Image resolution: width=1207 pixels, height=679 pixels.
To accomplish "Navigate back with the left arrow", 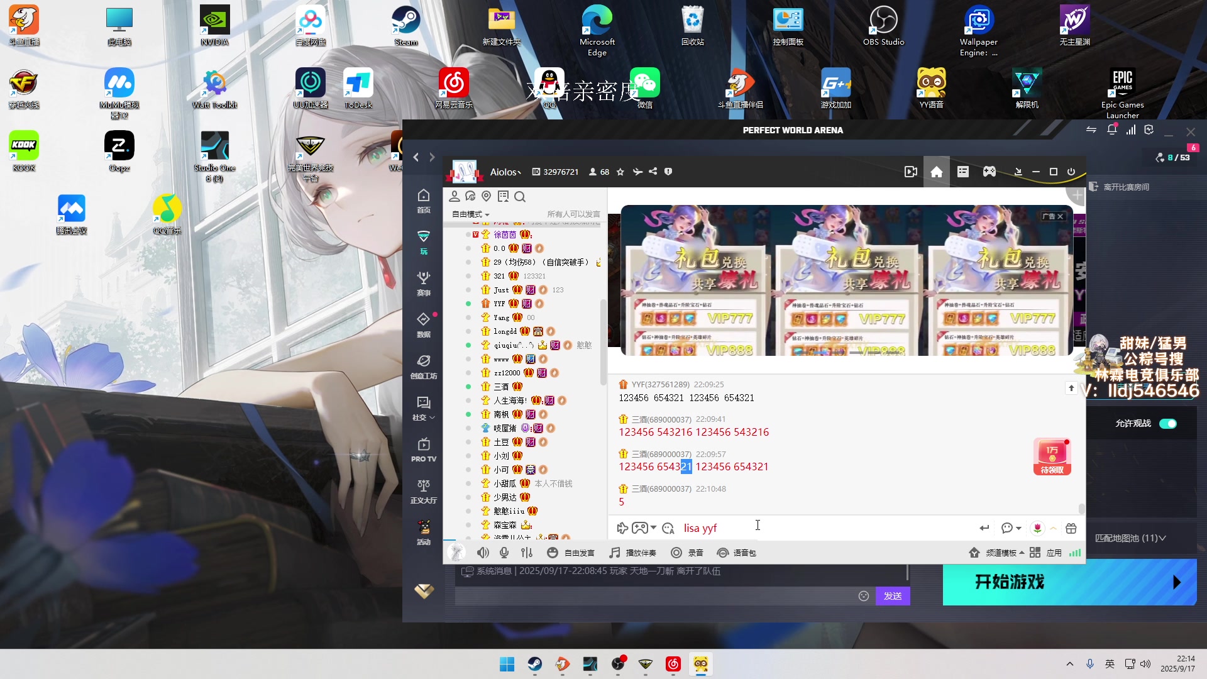I will tap(416, 157).
